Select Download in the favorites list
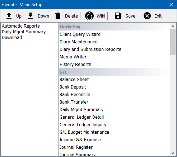The width and height of the screenshot is (177, 157). pyautogui.click(x=12, y=38)
